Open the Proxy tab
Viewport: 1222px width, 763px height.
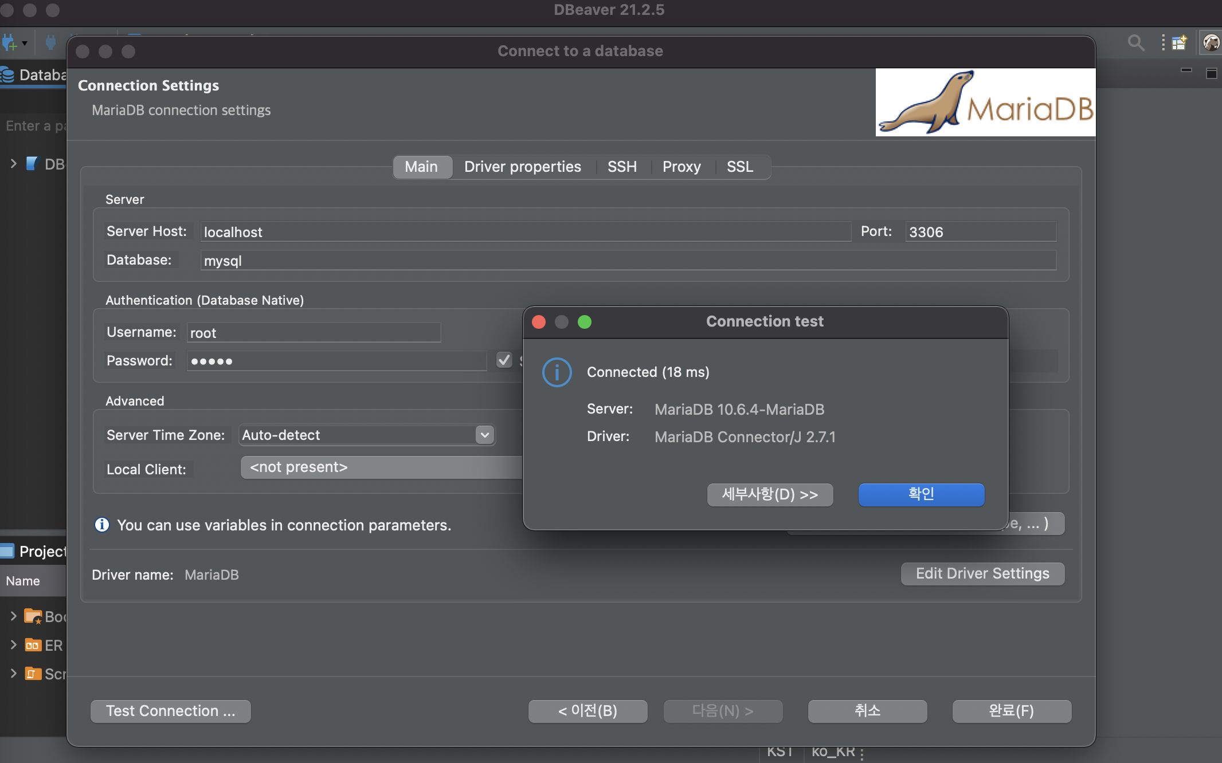click(x=682, y=167)
